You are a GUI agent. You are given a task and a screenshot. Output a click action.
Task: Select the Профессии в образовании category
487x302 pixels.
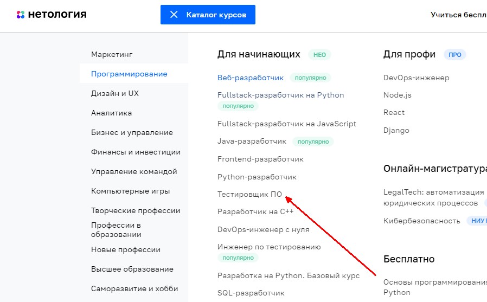coord(116,230)
